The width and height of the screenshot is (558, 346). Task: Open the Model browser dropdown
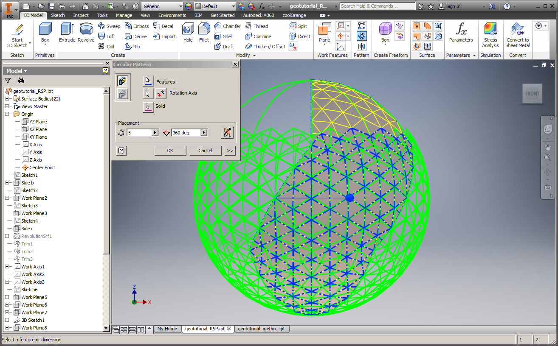(x=17, y=71)
